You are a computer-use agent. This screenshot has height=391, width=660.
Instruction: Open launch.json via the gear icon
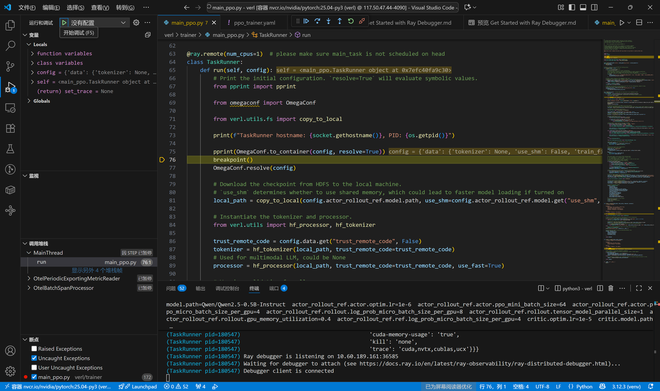(x=136, y=23)
